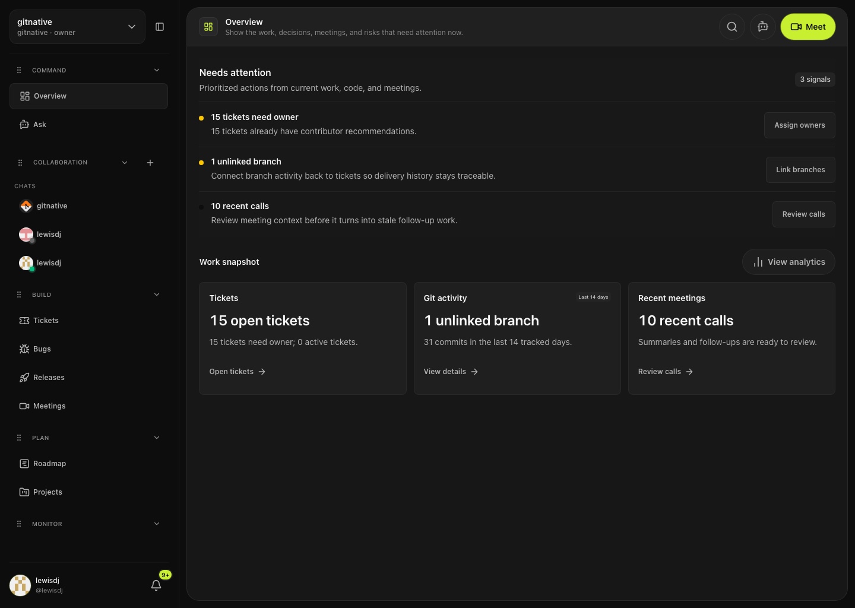Click the 3 signals badge
The width and height of the screenshot is (855, 608).
815,80
